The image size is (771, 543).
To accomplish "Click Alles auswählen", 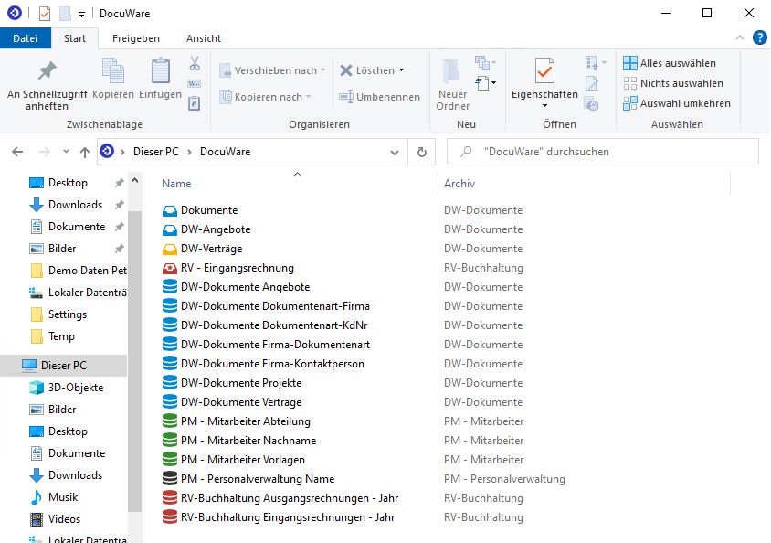I will point(670,63).
